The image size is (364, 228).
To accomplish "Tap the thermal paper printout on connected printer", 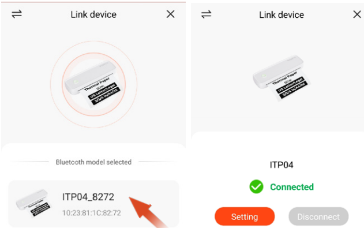I will (x=290, y=87).
